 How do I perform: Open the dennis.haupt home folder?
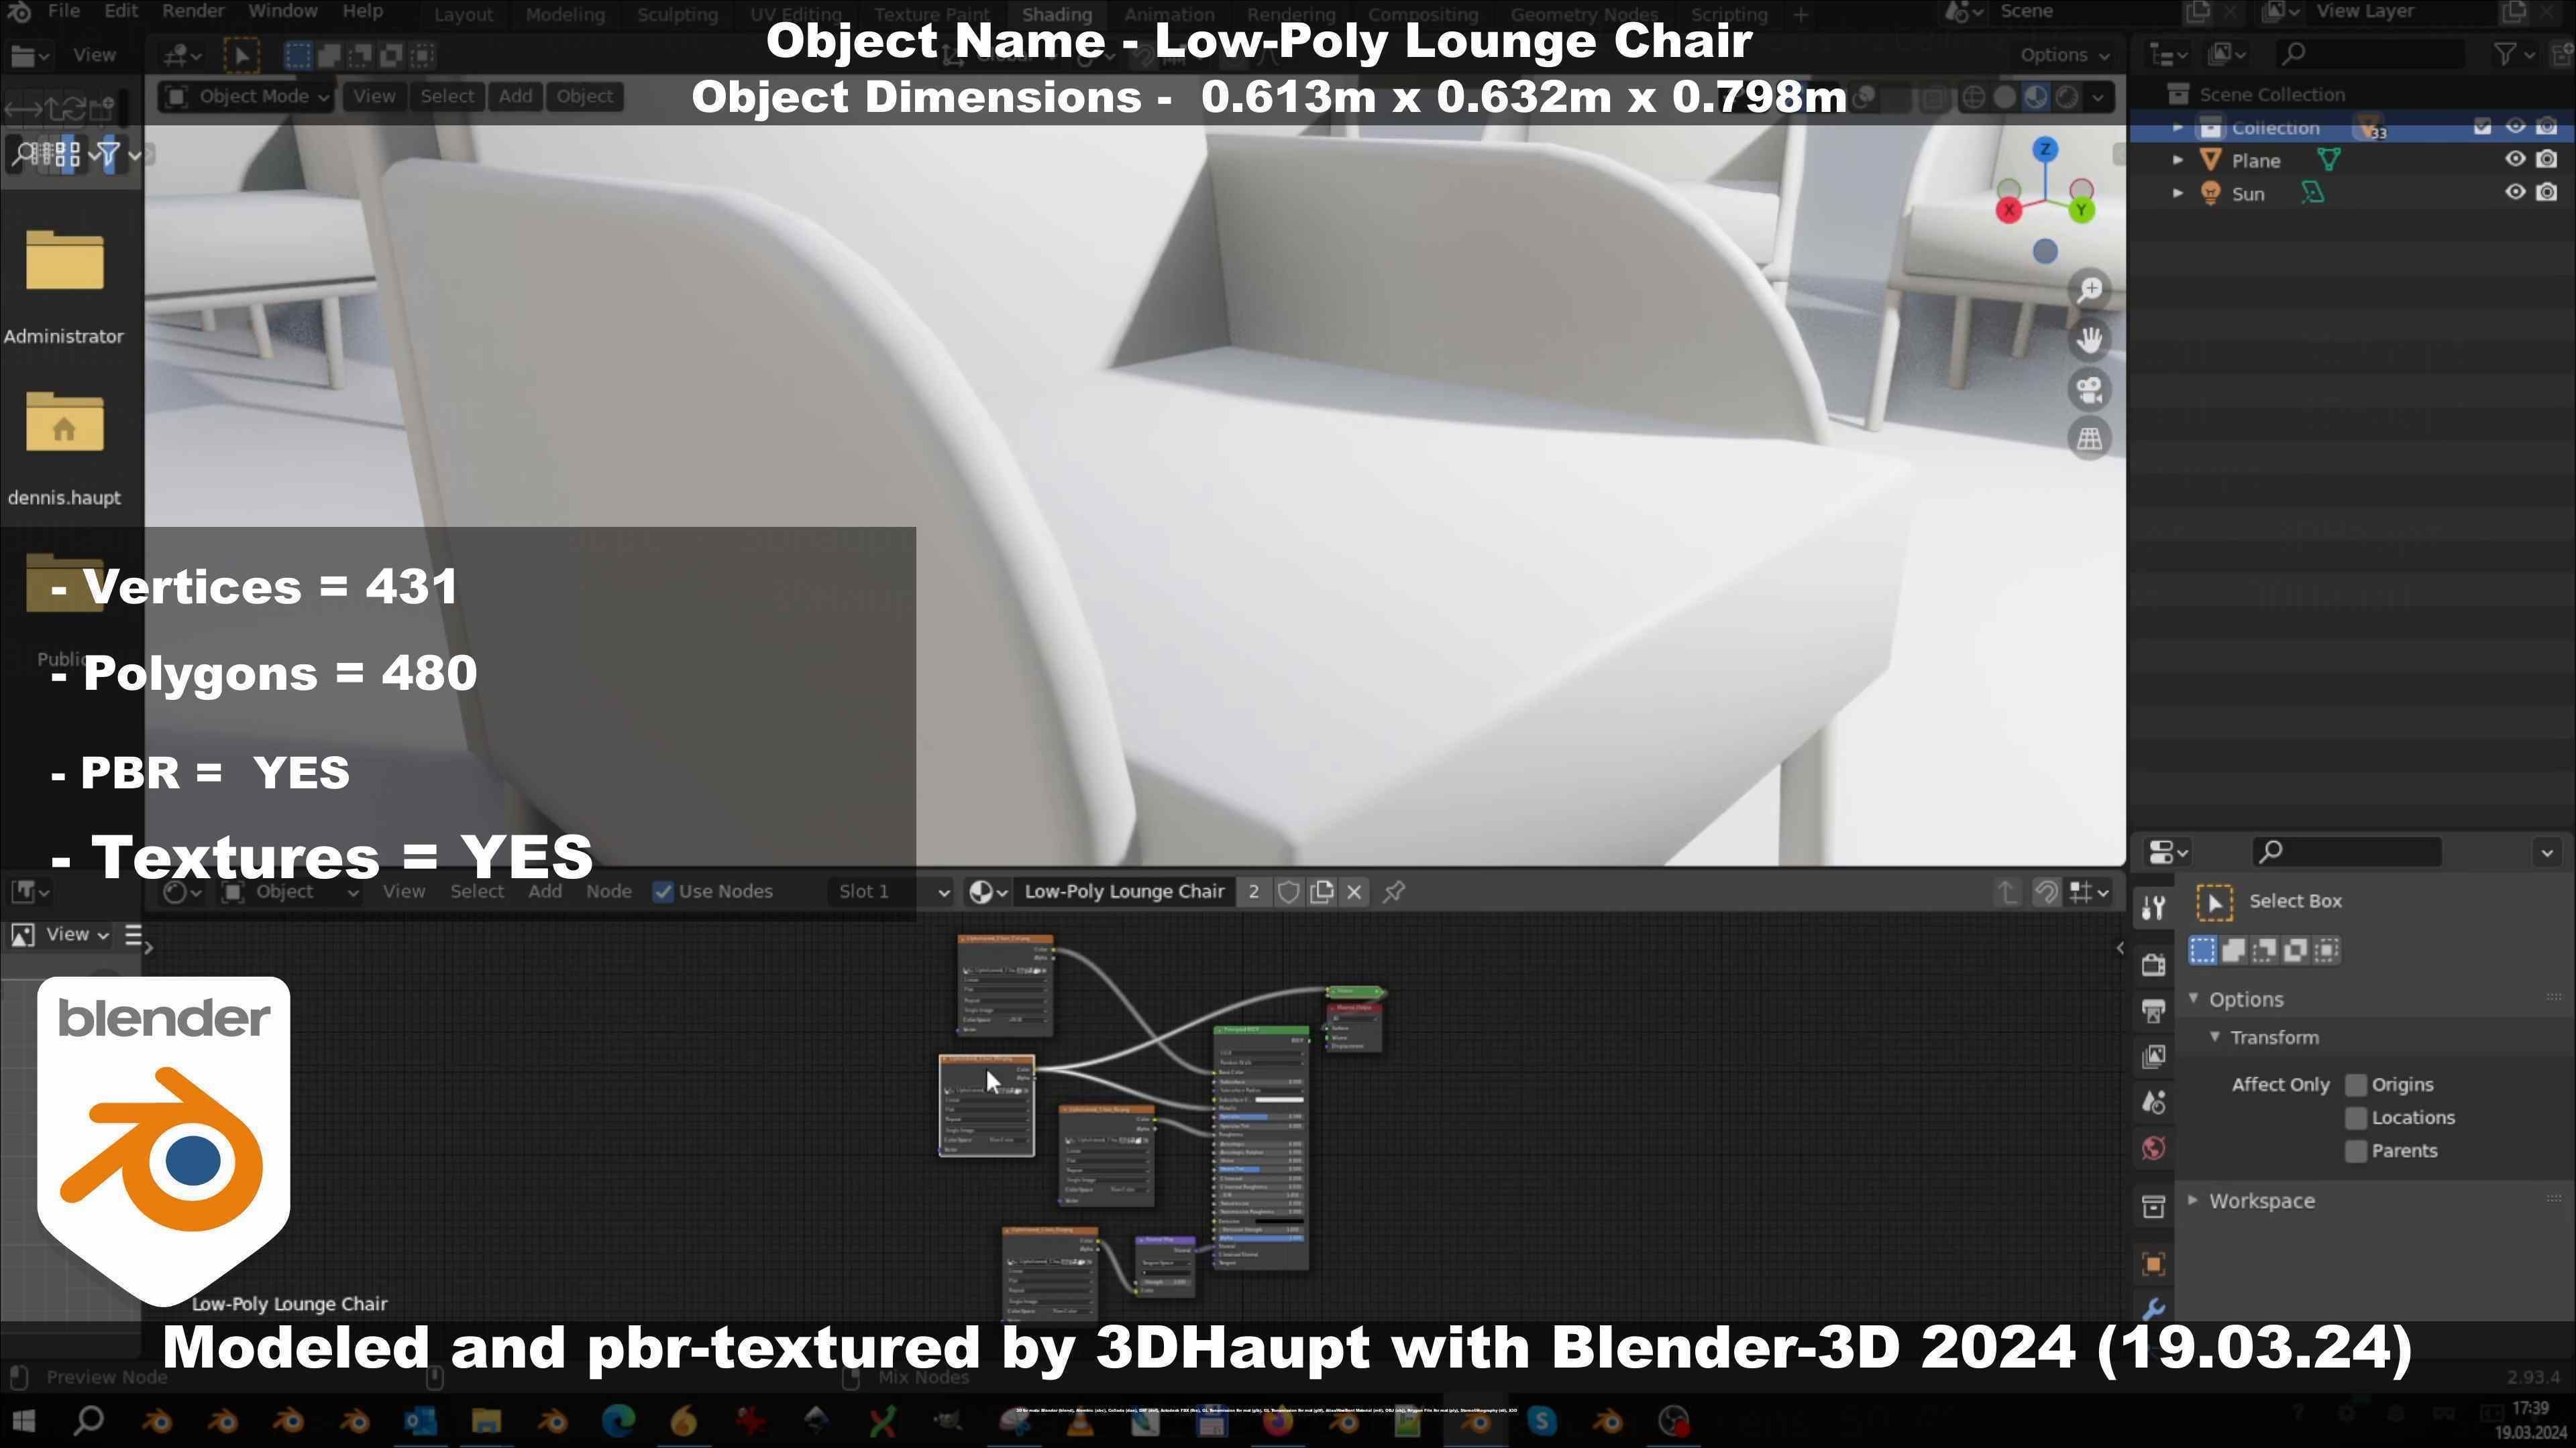point(64,424)
